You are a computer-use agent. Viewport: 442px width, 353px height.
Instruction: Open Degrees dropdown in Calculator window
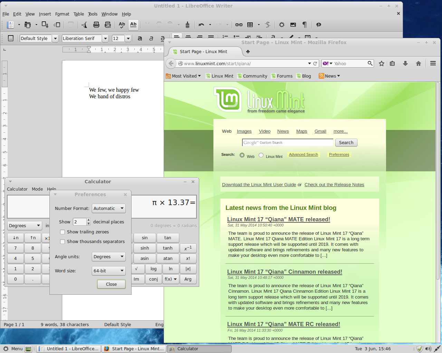pyautogui.click(x=25, y=225)
